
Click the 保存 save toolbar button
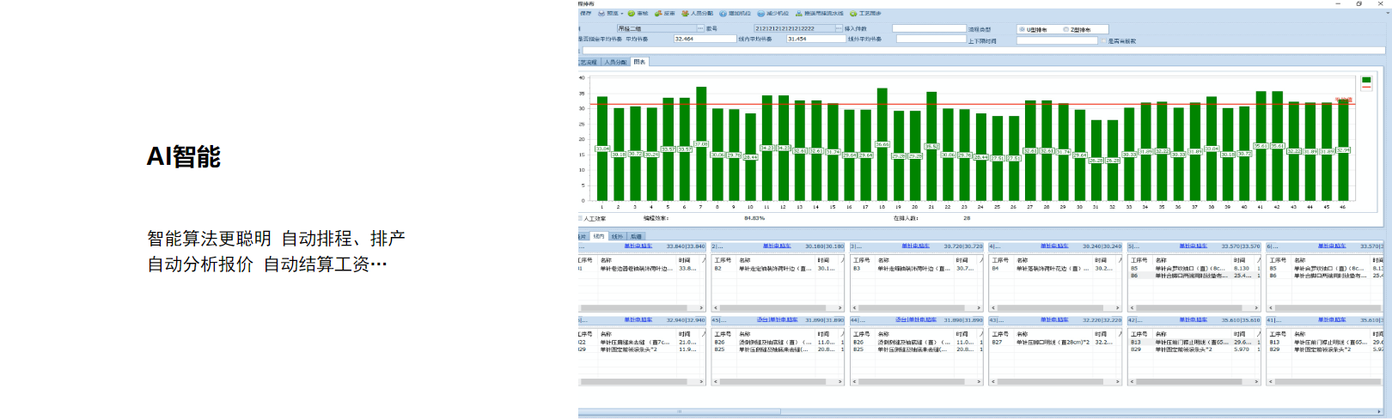[585, 14]
